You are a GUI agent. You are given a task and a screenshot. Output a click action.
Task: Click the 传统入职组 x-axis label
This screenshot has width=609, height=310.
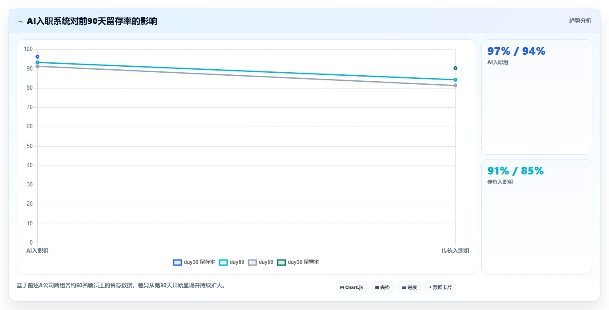pos(455,251)
